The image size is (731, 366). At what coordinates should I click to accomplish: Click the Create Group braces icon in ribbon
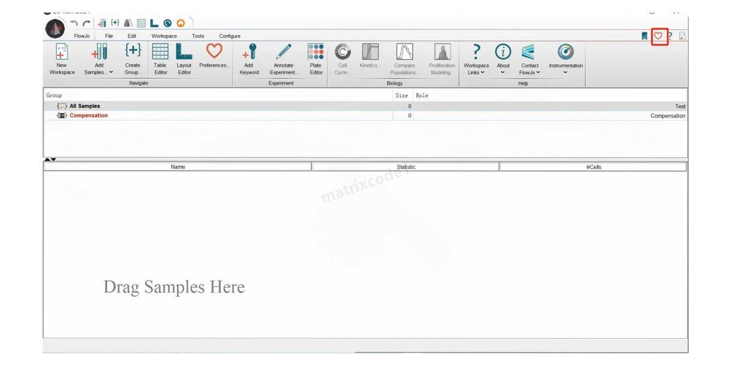132,51
